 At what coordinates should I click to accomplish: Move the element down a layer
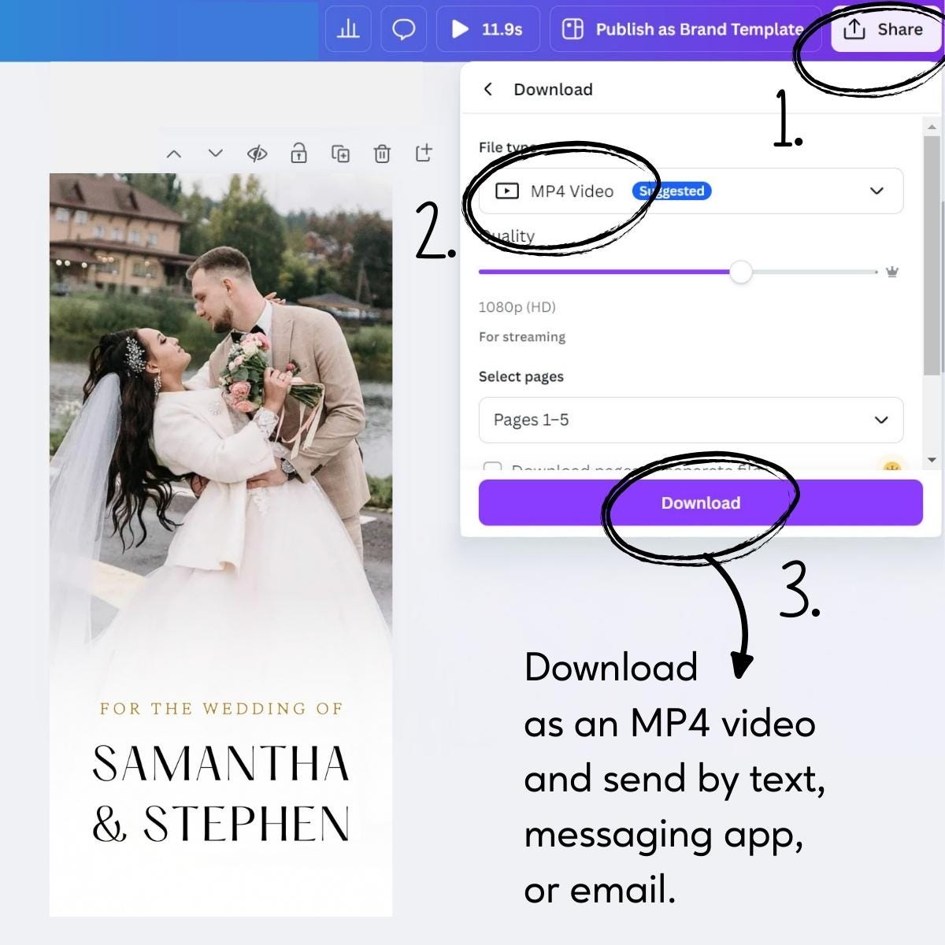click(215, 154)
